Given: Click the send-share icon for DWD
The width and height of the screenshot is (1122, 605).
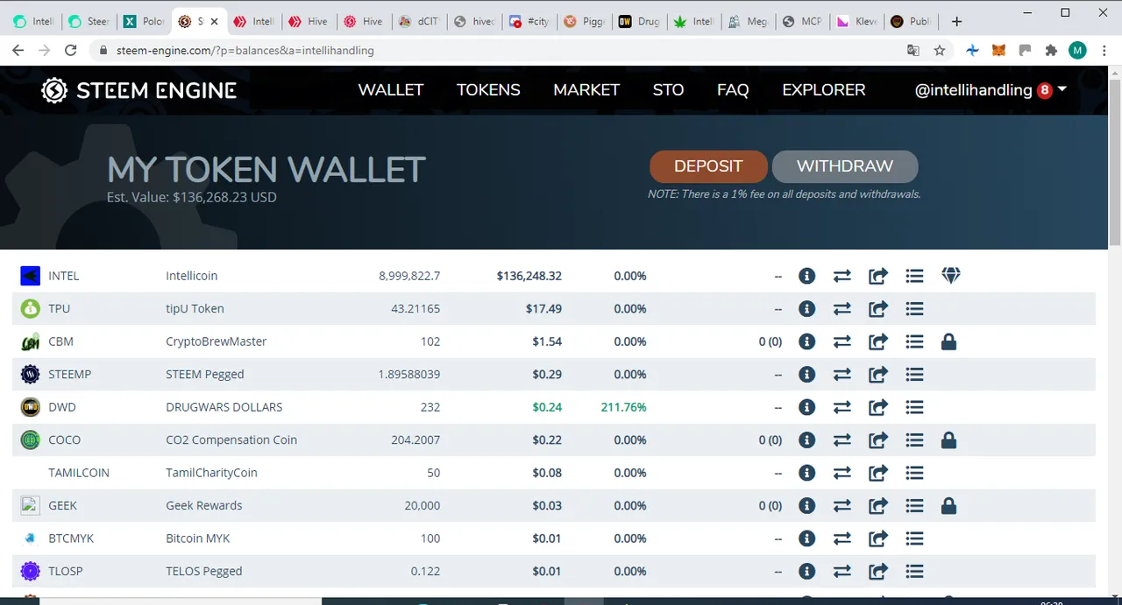Looking at the screenshot, I should [x=878, y=407].
